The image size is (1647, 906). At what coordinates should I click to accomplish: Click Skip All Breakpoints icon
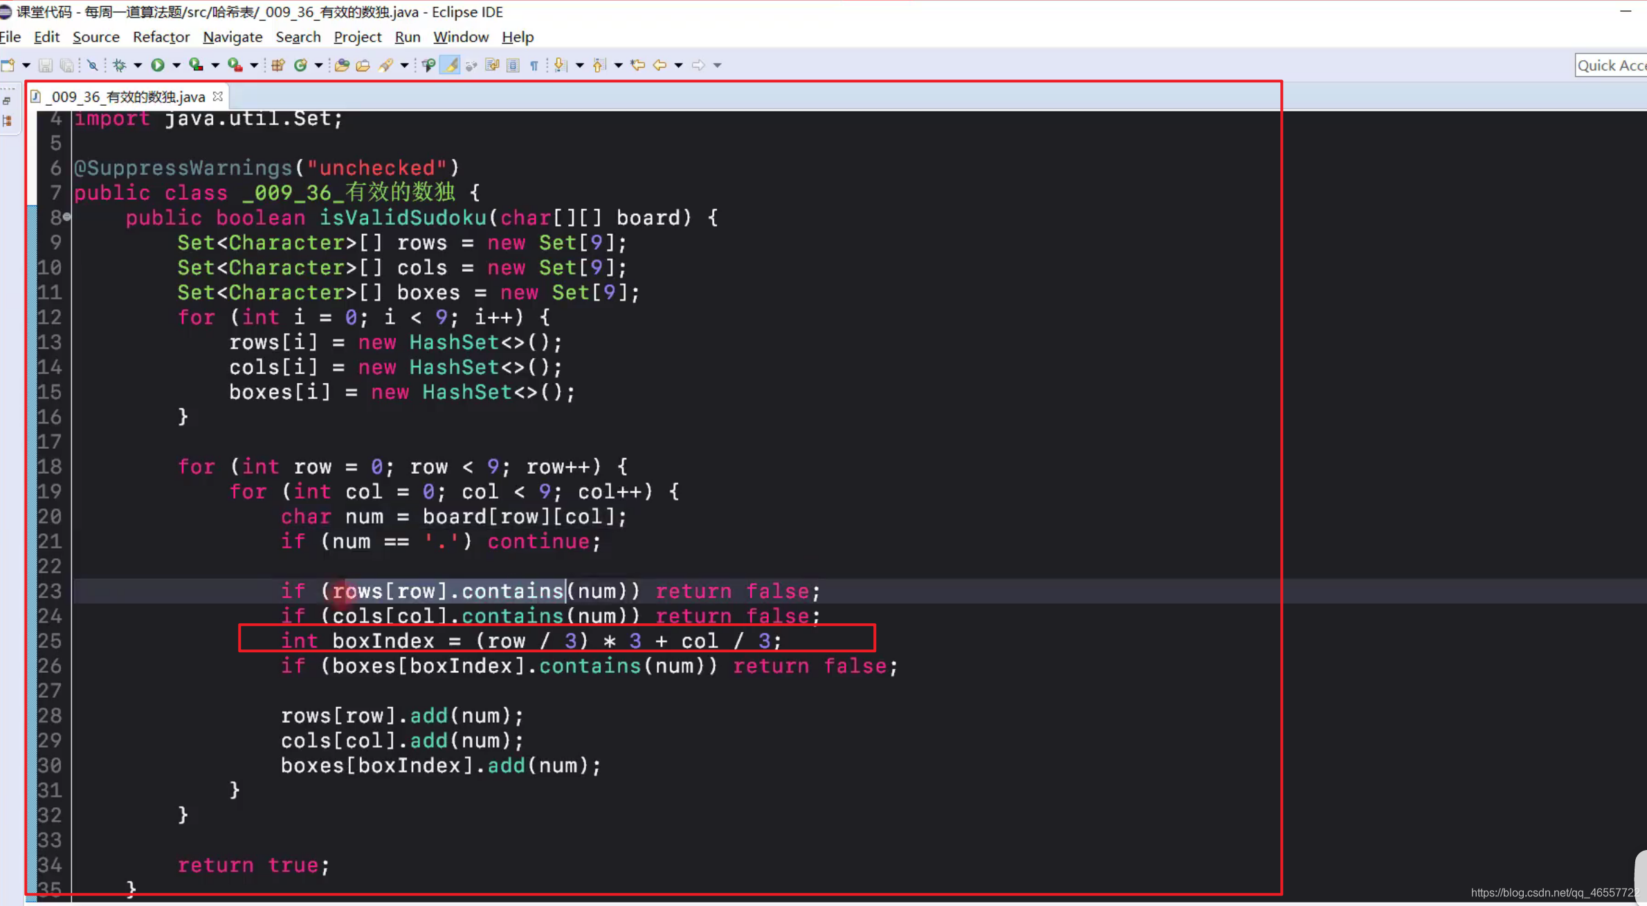pyautogui.click(x=92, y=65)
